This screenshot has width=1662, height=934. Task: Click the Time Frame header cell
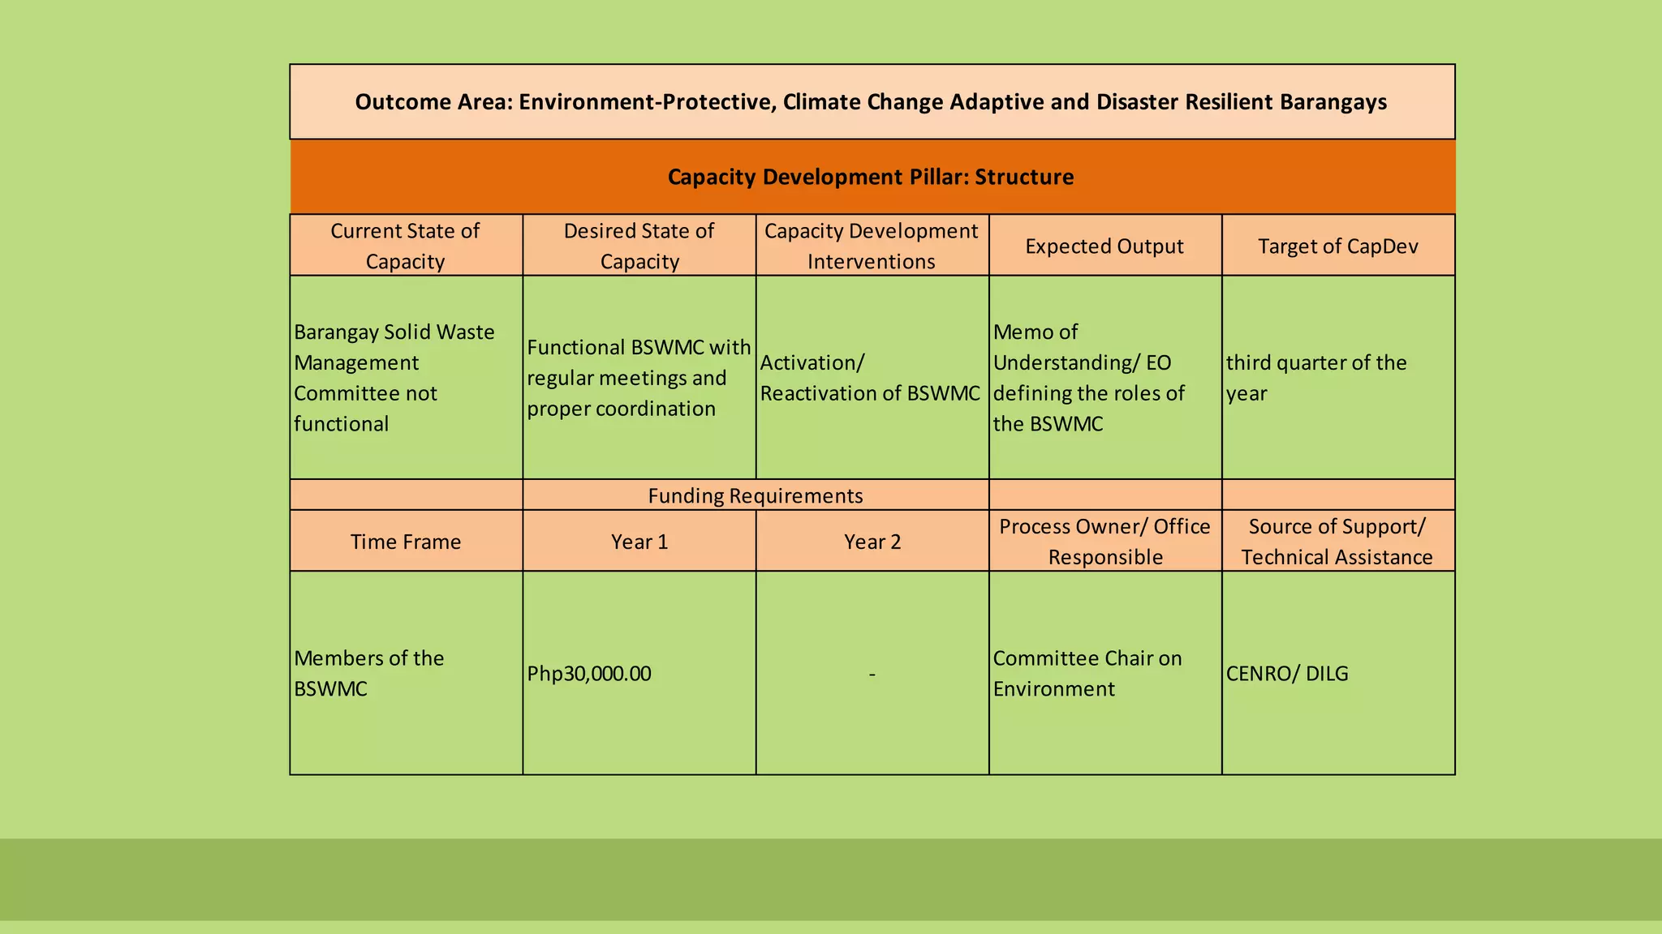[405, 542]
